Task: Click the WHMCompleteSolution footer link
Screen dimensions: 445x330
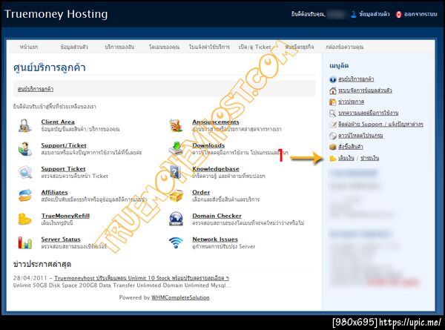Action: pyautogui.click(x=180, y=297)
